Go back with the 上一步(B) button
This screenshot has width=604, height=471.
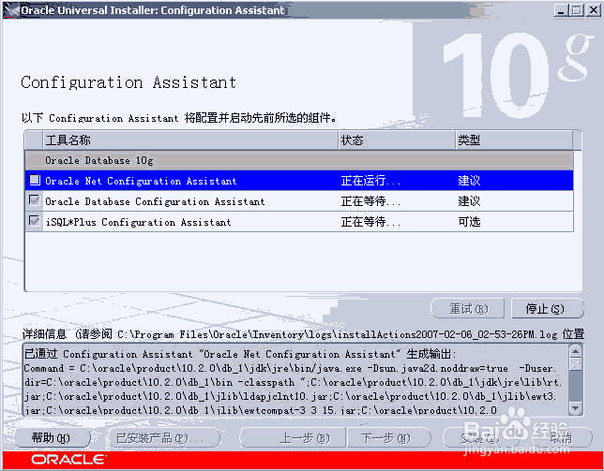[x=293, y=437]
